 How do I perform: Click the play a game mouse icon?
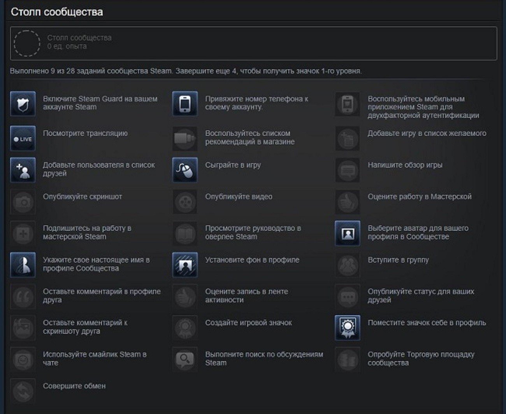(185, 170)
